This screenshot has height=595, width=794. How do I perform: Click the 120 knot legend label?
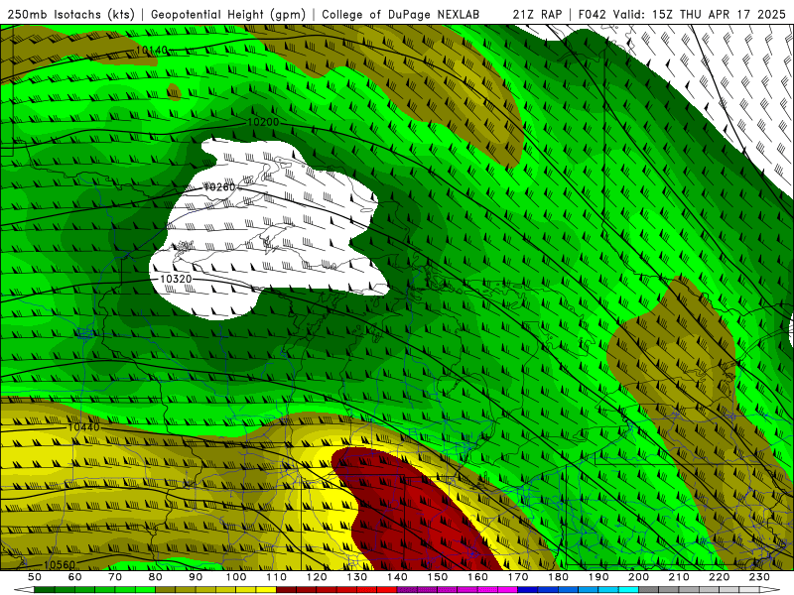pyautogui.click(x=317, y=577)
